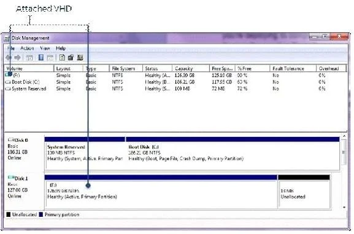Click the '100 MB' capacity cell
Image resolution: width=354 pixels, height=234 pixels.
182,88
